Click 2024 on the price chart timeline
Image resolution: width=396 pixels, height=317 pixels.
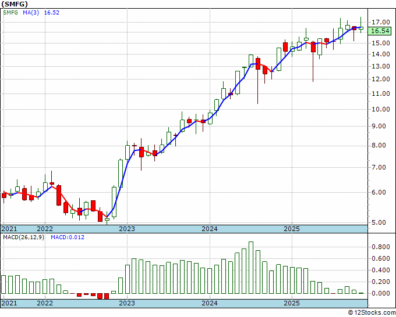[x=210, y=229]
